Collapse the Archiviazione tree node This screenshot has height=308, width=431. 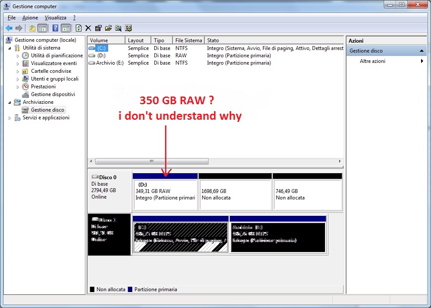(x=9, y=102)
